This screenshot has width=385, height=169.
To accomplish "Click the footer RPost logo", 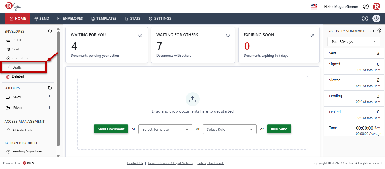I will click(x=29, y=163).
